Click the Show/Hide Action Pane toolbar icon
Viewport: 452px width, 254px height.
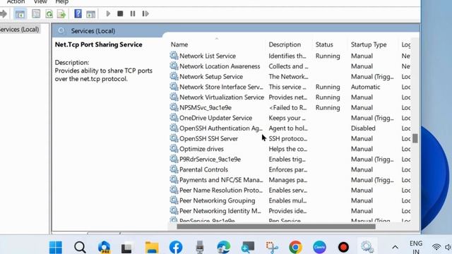(x=90, y=14)
